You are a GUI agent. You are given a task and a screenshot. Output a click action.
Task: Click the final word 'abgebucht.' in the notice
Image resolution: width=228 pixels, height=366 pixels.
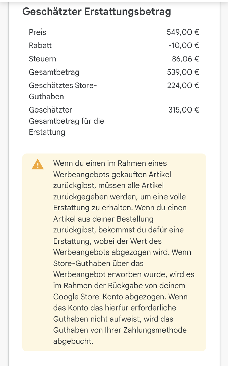[x=73, y=341]
